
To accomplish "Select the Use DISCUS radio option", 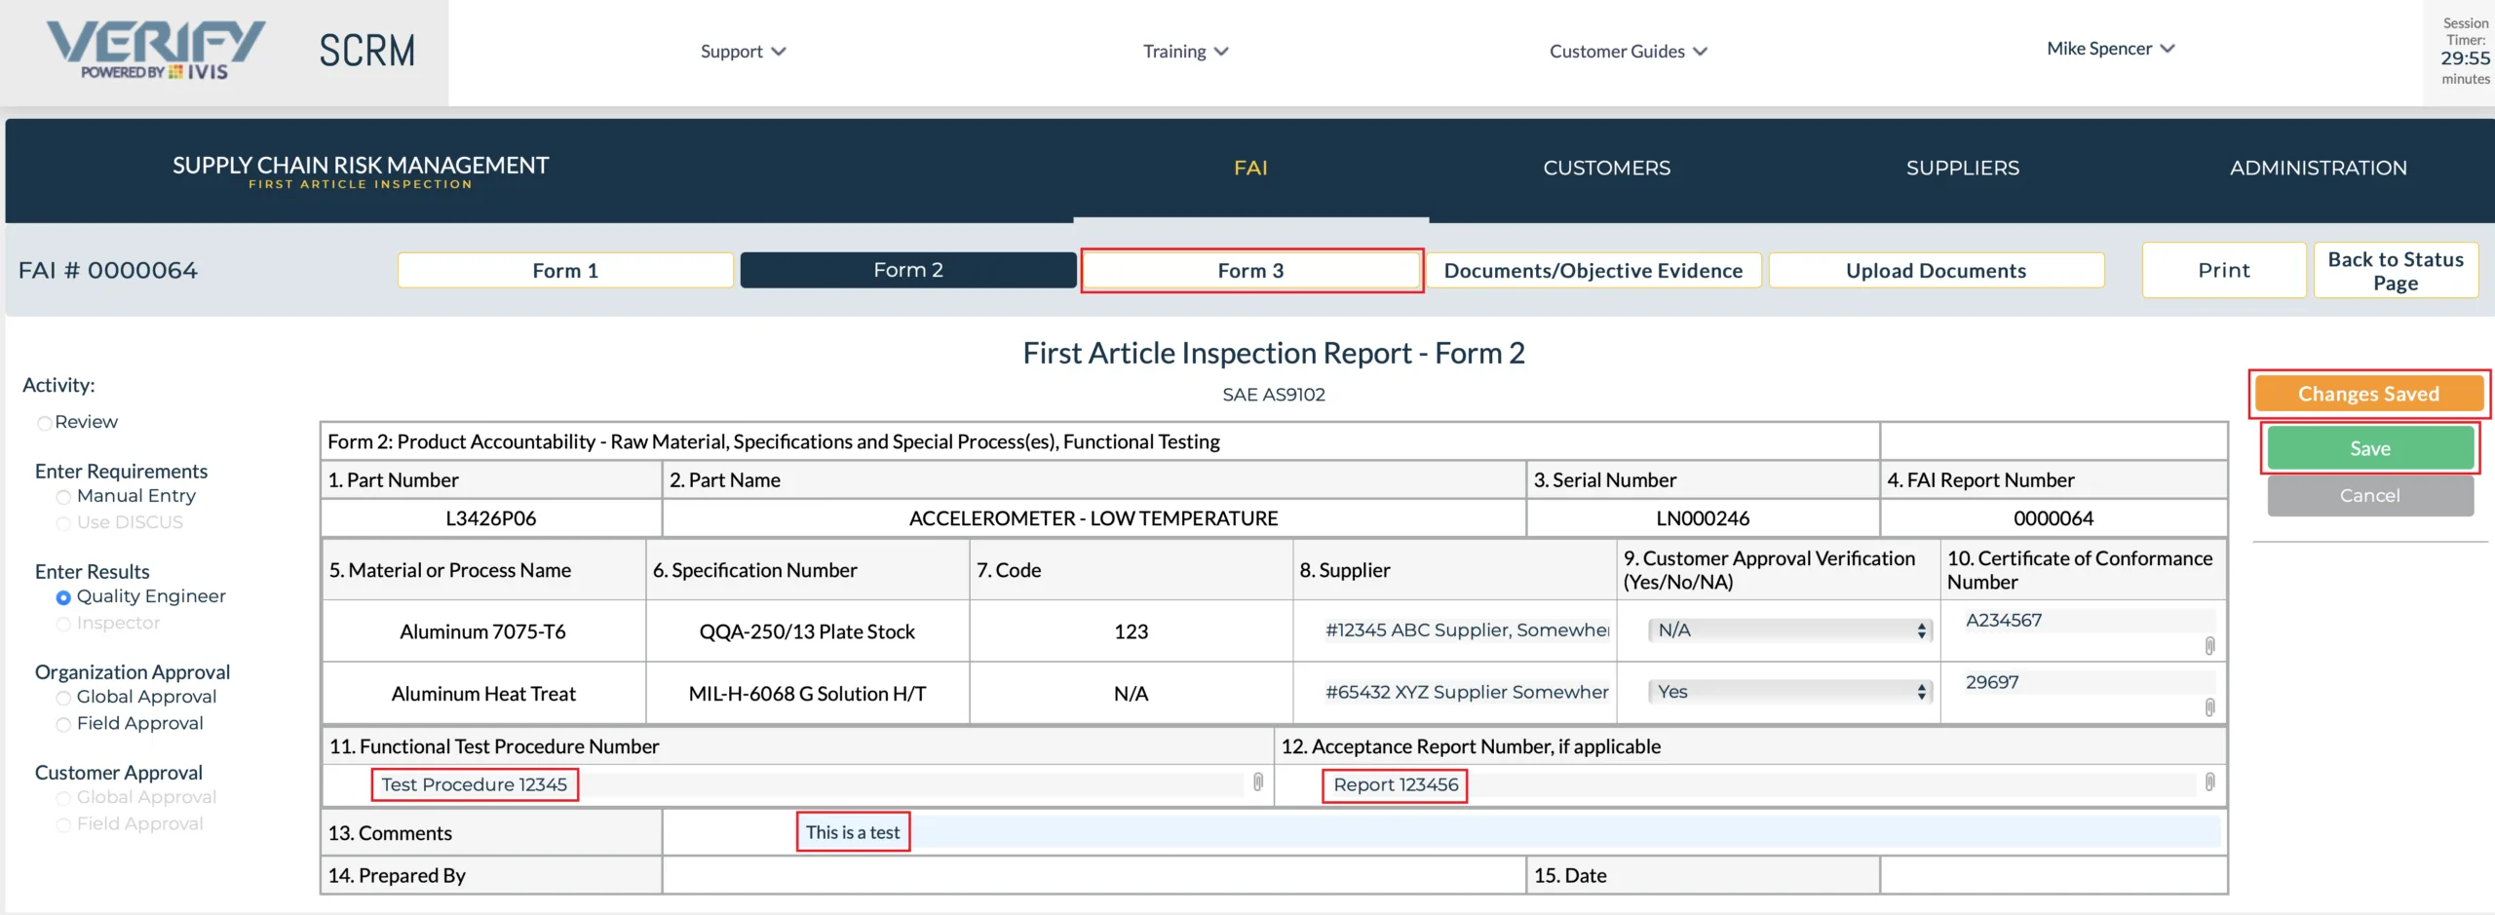I will click(63, 523).
